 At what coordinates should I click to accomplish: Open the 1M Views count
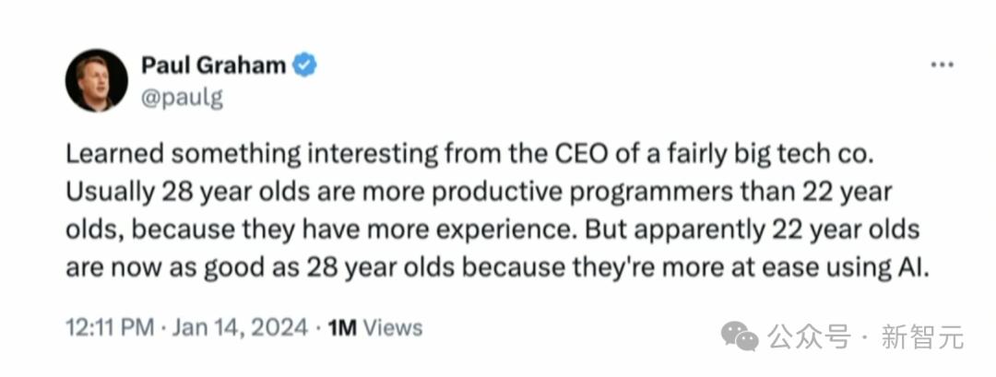click(375, 327)
